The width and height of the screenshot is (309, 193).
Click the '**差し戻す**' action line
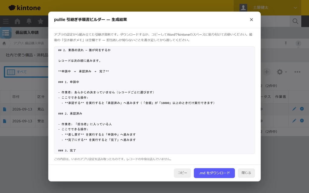99,134
